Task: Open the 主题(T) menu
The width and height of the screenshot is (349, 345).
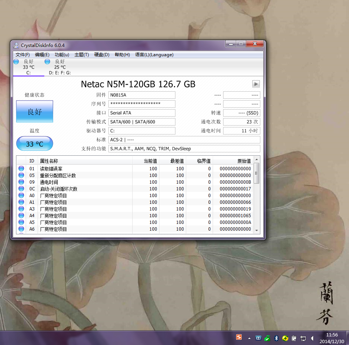Action: tap(82, 55)
